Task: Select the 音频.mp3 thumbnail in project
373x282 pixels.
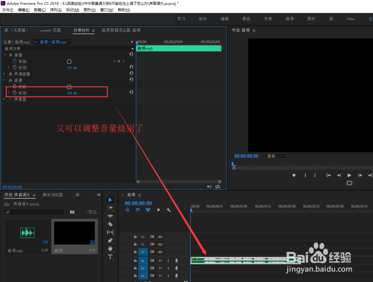Action: pos(27,233)
